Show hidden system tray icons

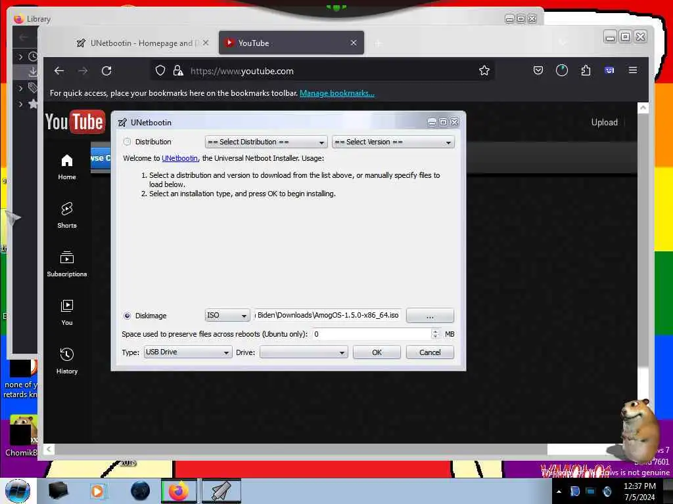(x=559, y=492)
